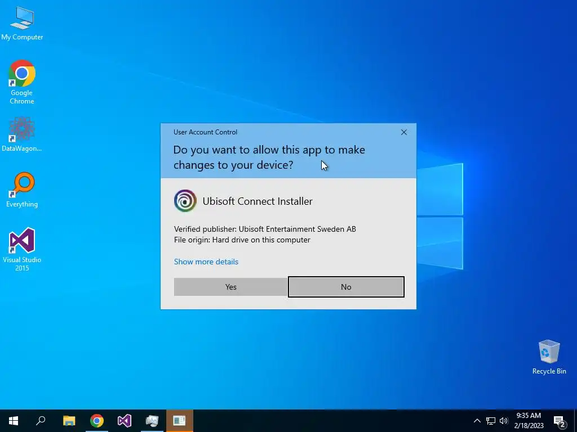
Task: Click the Ubisoft Connect swirl logo
Action: [185, 201]
